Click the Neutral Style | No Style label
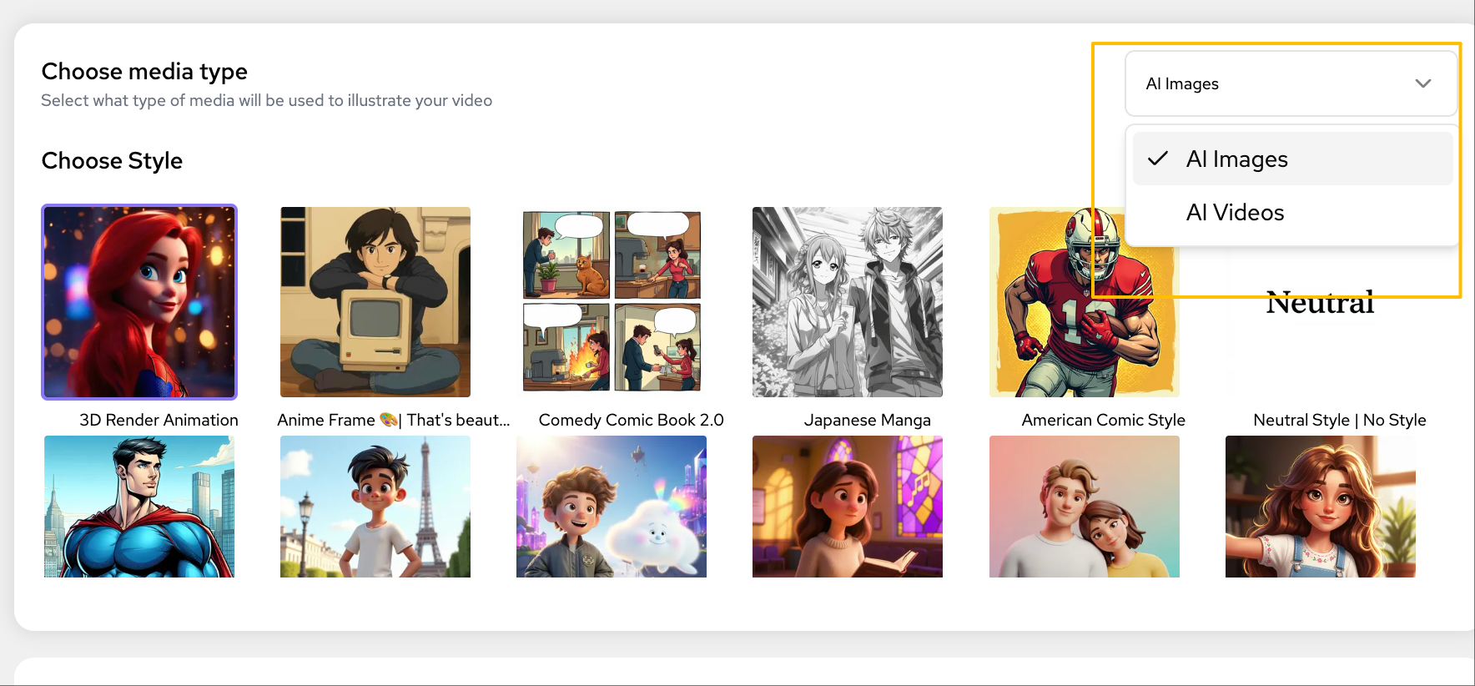 pos(1339,421)
